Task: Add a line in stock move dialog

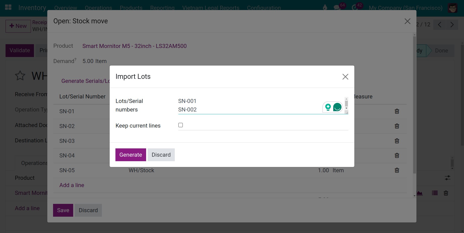Action: pyautogui.click(x=72, y=185)
